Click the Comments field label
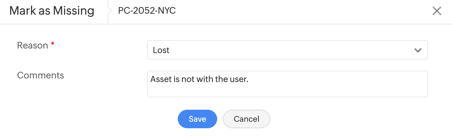Screen dimensions: 452x138 [40, 75]
